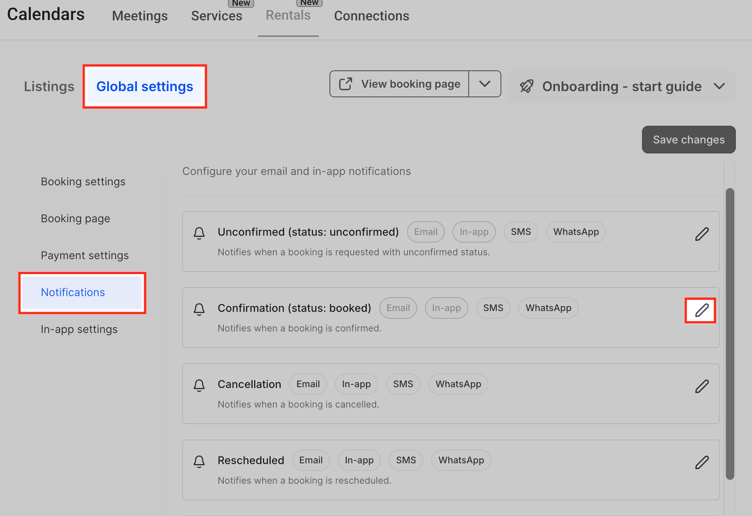Open Payment settings in sidebar
The height and width of the screenshot is (516, 752).
[x=85, y=255]
